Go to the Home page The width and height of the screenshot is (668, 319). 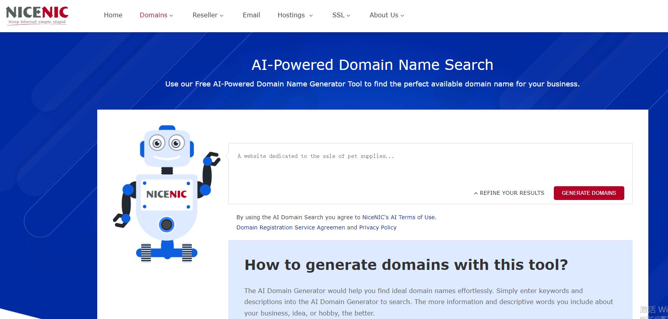point(113,15)
